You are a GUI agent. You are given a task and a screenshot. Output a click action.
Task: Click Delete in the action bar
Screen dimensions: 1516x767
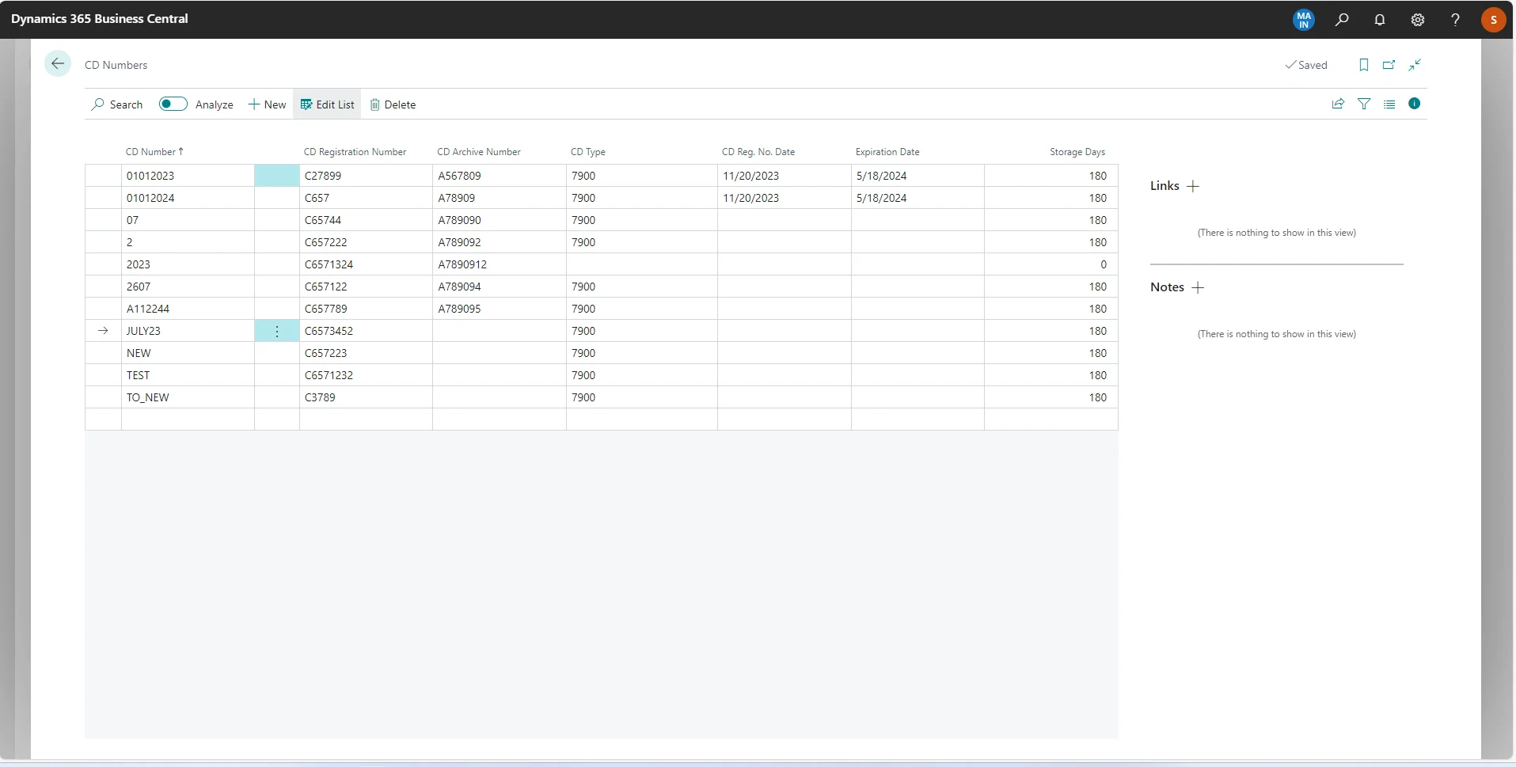pyautogui.click(x=393, y=104)
